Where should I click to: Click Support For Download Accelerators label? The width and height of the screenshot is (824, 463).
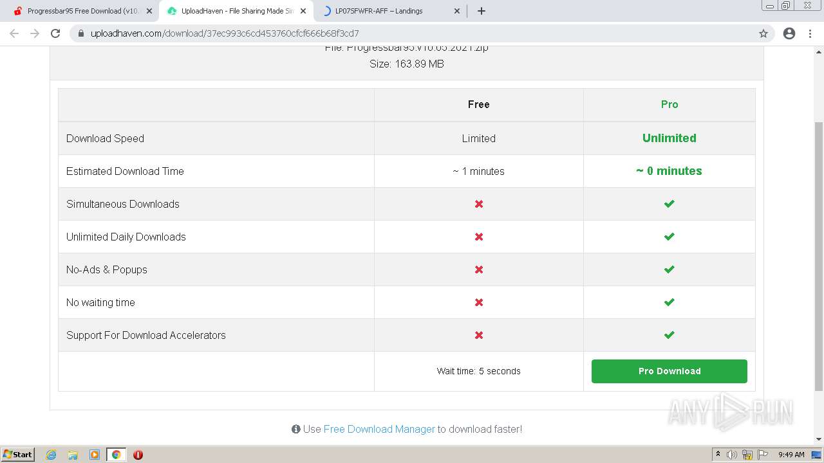point(146,335)
